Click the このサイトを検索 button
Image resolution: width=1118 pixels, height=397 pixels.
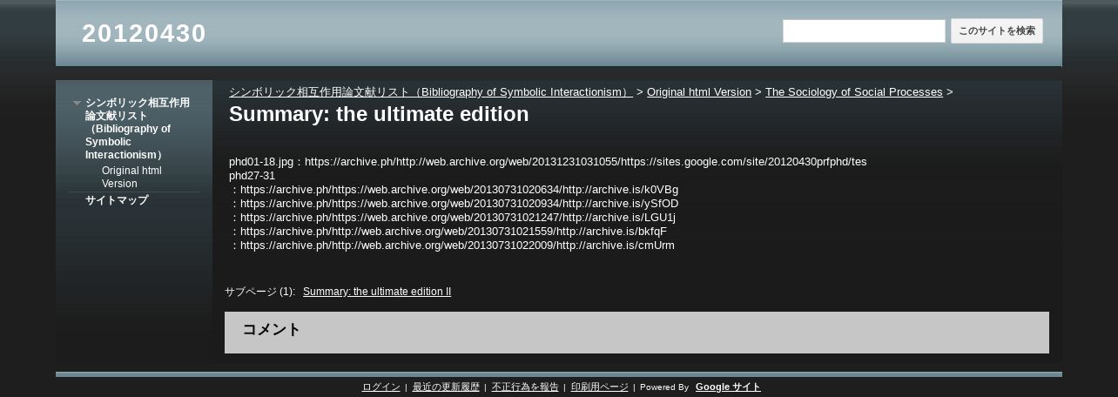[x=997, y=31]
